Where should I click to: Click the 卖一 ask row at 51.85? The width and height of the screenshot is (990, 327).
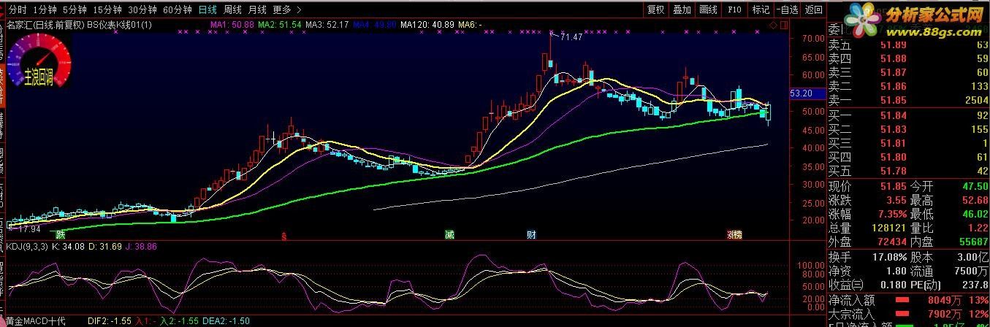908,100
